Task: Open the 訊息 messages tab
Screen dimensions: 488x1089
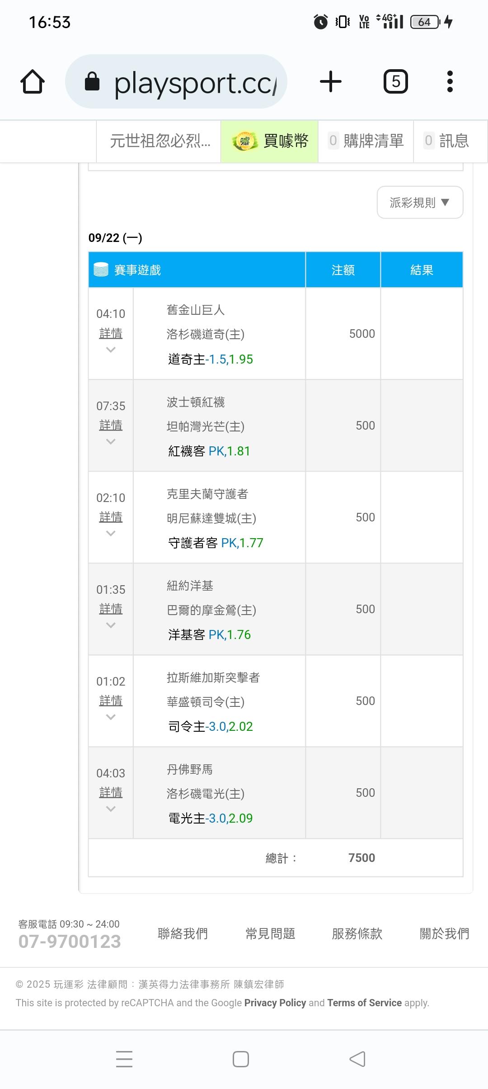Action: tap(450, 141)
